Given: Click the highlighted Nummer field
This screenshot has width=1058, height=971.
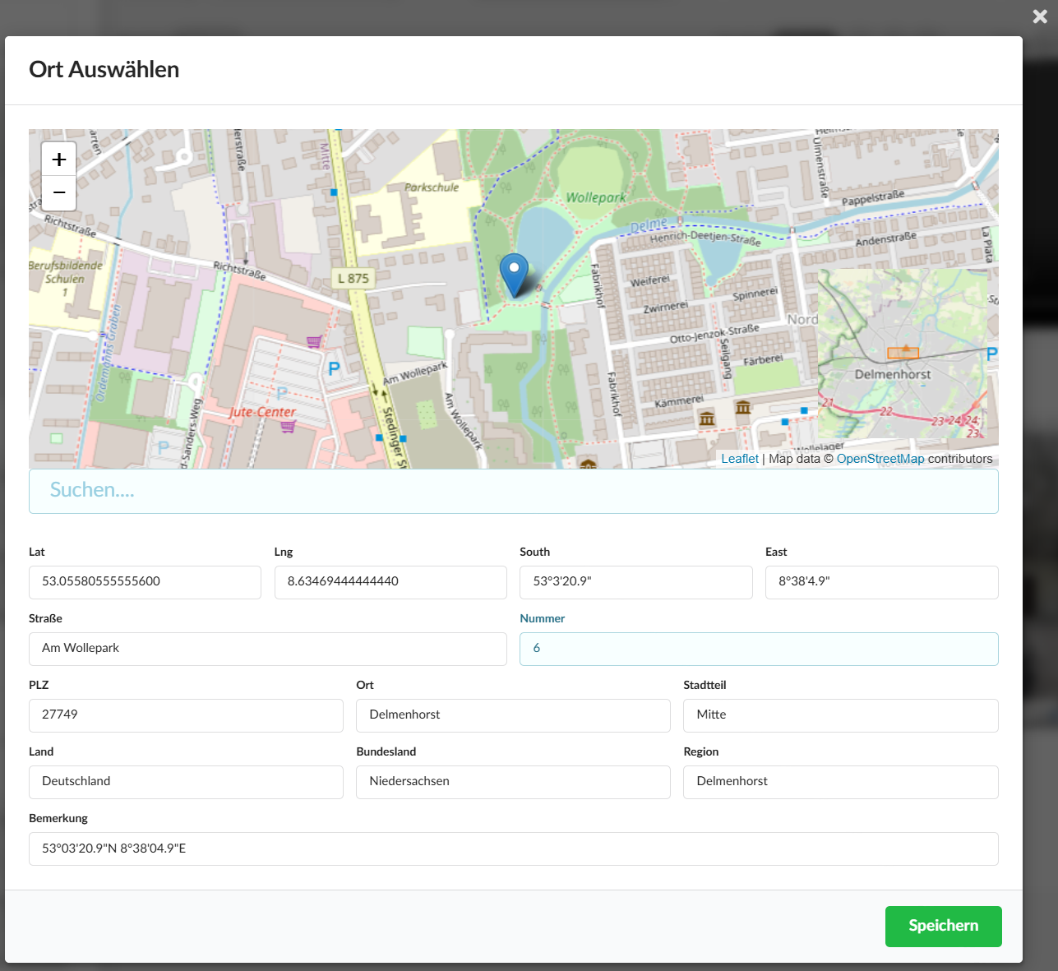Looking at the screenshot, I should click(x=759, y=649).
